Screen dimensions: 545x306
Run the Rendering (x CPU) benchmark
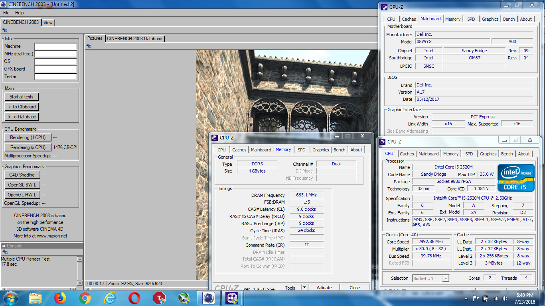click(28, 147)
